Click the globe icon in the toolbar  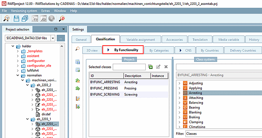click(x=51, y=18)
